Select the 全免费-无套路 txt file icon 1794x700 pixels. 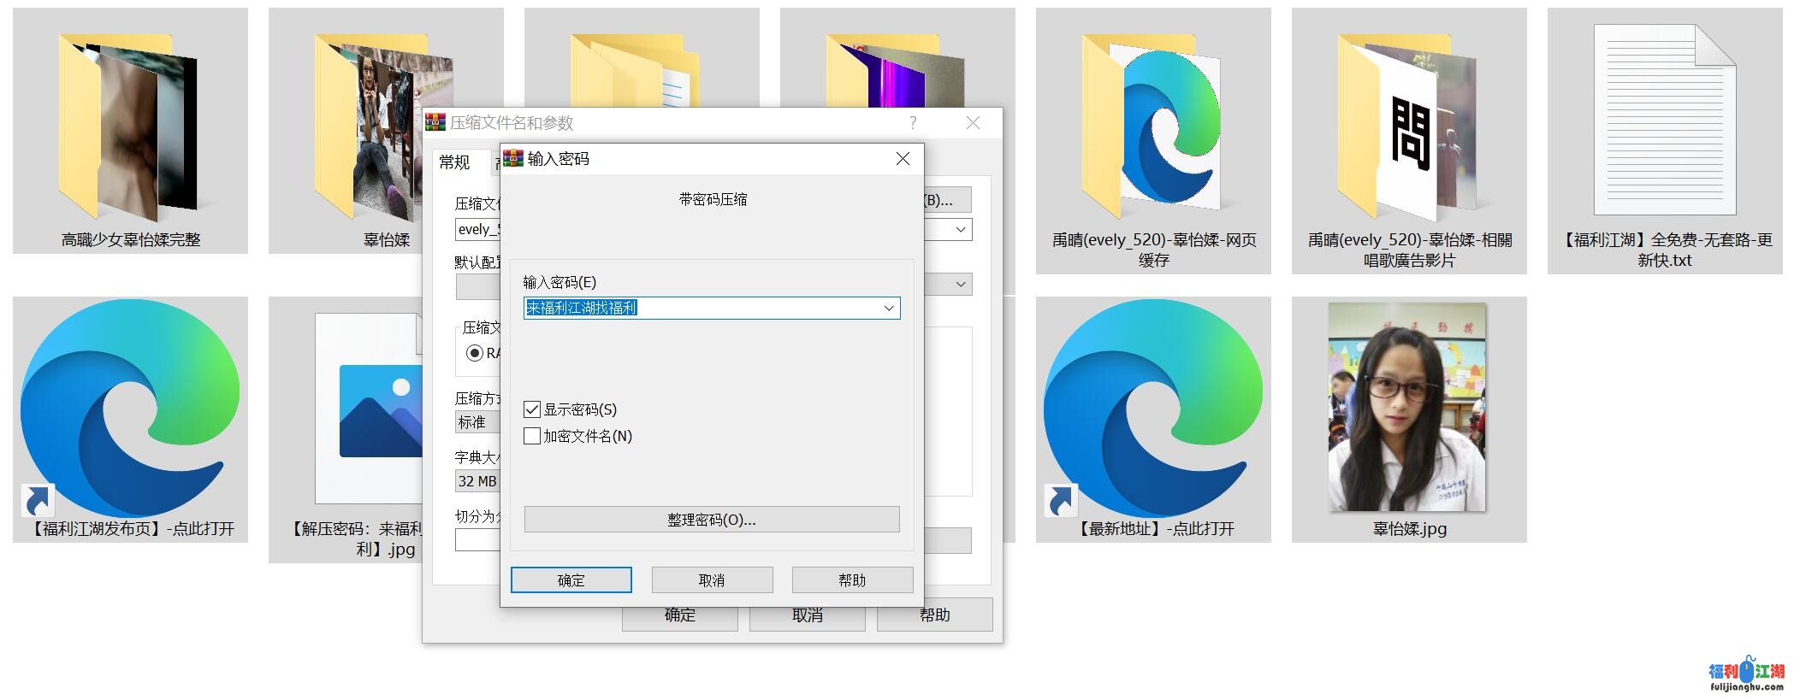pos(1664,120)
